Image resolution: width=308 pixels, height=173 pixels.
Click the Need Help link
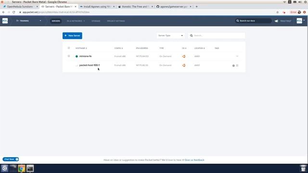[x=285, y=21]
